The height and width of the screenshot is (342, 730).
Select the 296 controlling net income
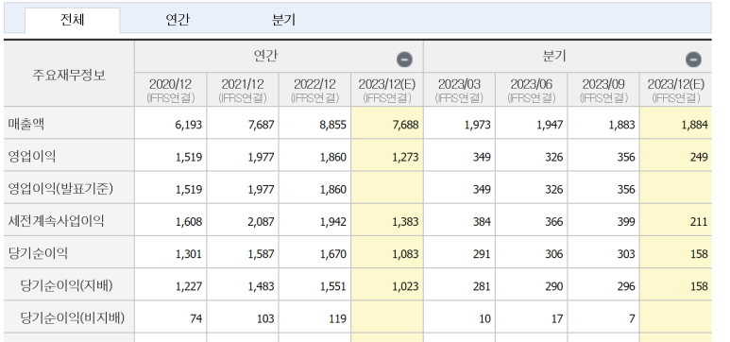(x=627, y=286)
